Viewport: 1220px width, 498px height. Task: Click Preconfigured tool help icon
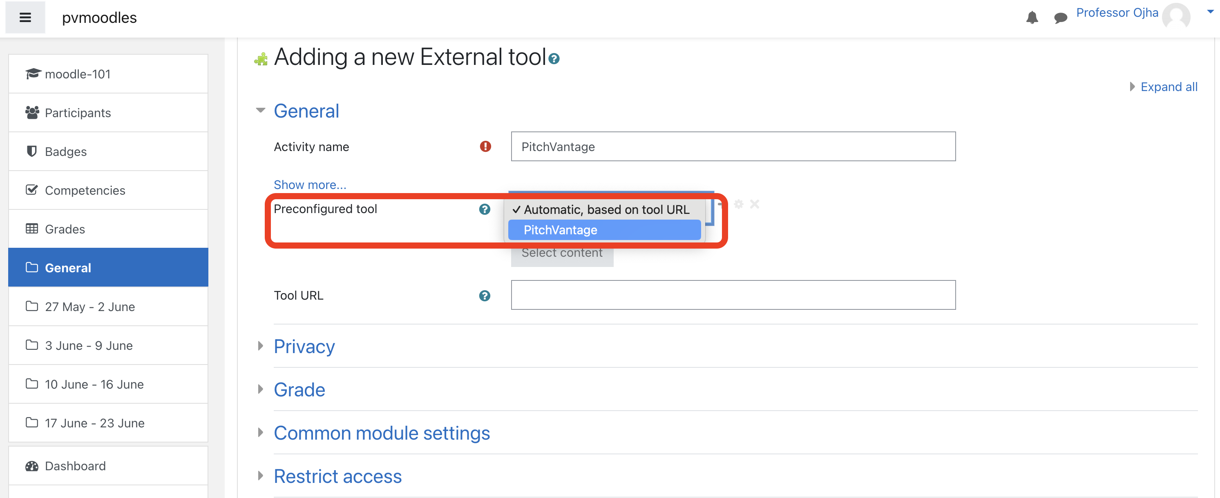484,209
